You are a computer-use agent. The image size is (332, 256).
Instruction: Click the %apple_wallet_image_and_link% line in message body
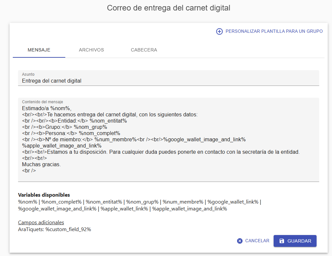pos(62,146)
